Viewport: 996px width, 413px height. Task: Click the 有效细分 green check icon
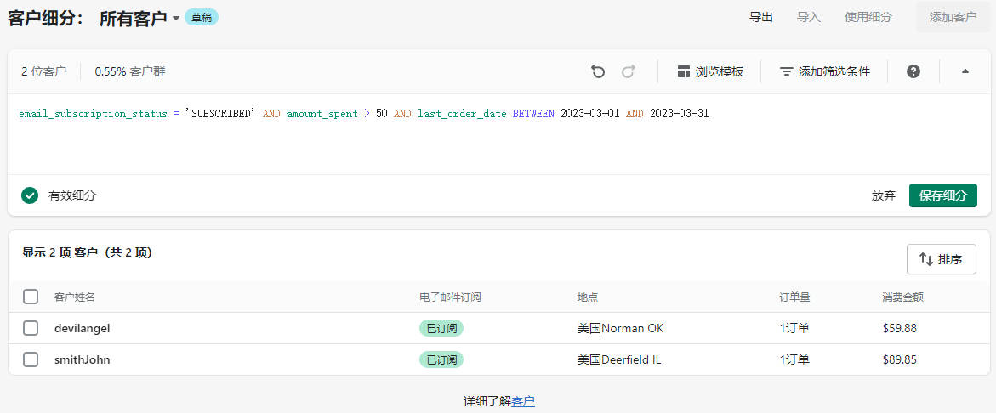[x=29, y=195]
